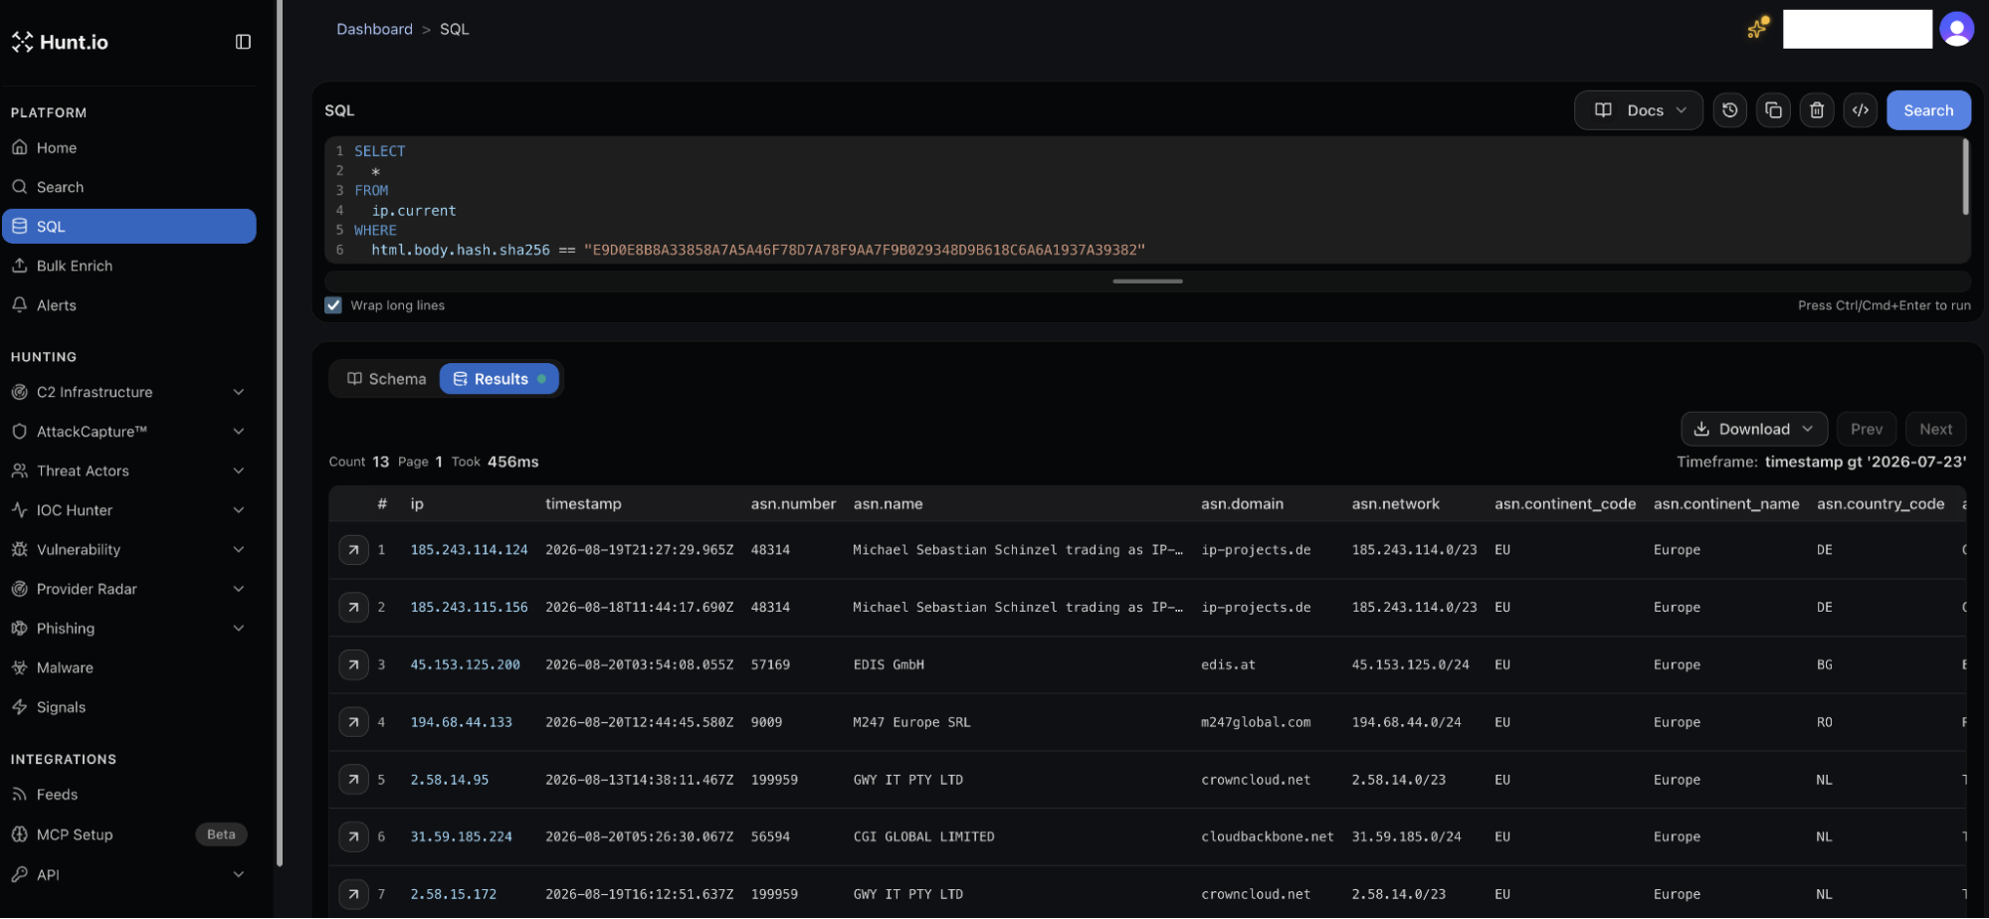This screenshot has height=919, width=1989.
Task: Open IP 194.68.44.133 link
Action: (x=462, y=723)
